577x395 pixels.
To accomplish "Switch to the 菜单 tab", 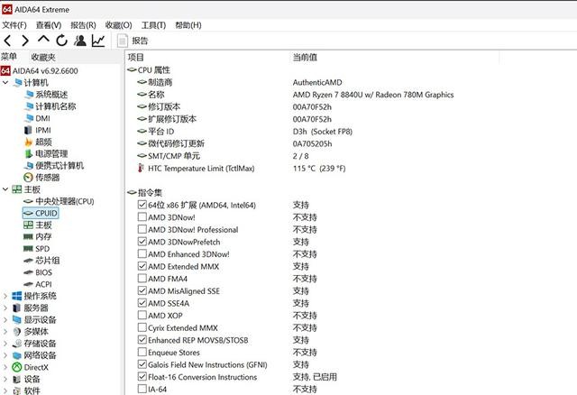I will tap(9, 57).
